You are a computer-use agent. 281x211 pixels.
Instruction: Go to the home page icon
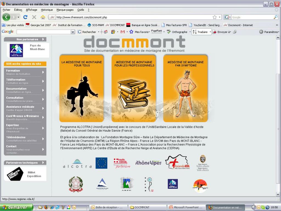[43, 17]
